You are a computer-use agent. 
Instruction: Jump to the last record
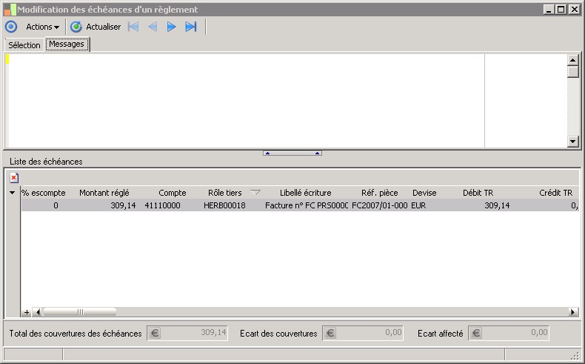[190, 27]
